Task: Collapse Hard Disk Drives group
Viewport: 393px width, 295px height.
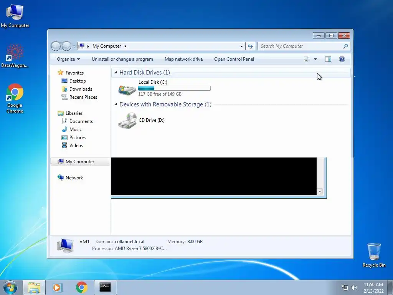Action: [116, 73]
